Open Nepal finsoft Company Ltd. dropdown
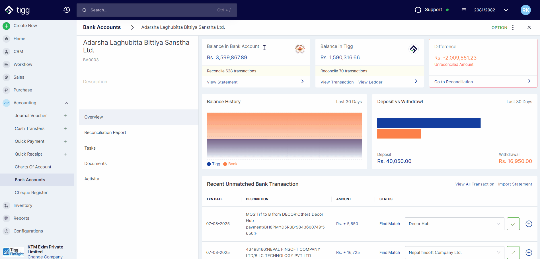This screenshot has width=540, height=259. tap(455, 252)
